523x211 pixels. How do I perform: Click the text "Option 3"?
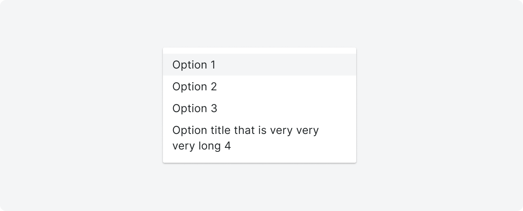(x=194, y=109)
